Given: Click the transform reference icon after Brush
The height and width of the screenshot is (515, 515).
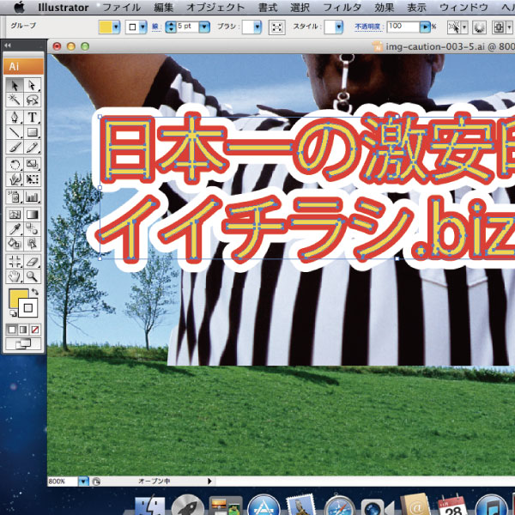Looking at the screenshot, I should (276, 27).
